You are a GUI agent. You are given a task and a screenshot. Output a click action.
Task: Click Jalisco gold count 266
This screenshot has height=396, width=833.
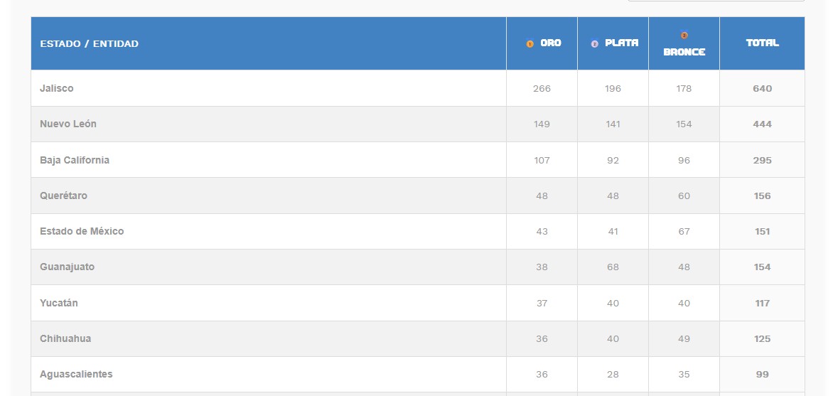pos(542,89)
